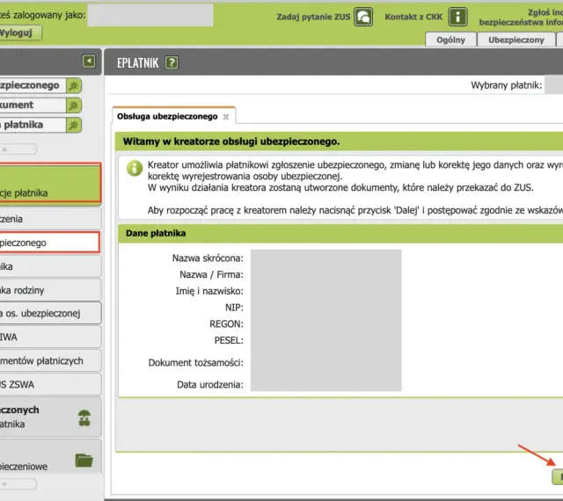Click the Kontakt z CKK link
563x501 pixels.
[413, 17]
